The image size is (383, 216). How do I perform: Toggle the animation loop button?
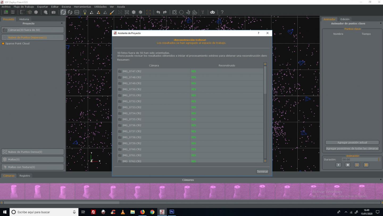click(357, 165)
